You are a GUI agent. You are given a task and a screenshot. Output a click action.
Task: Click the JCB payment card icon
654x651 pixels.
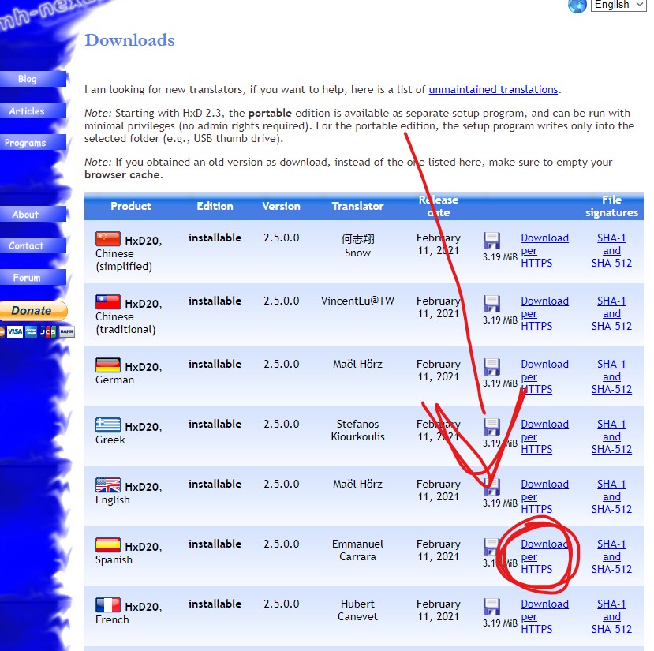pyautogui.click(x=48, y=331)
